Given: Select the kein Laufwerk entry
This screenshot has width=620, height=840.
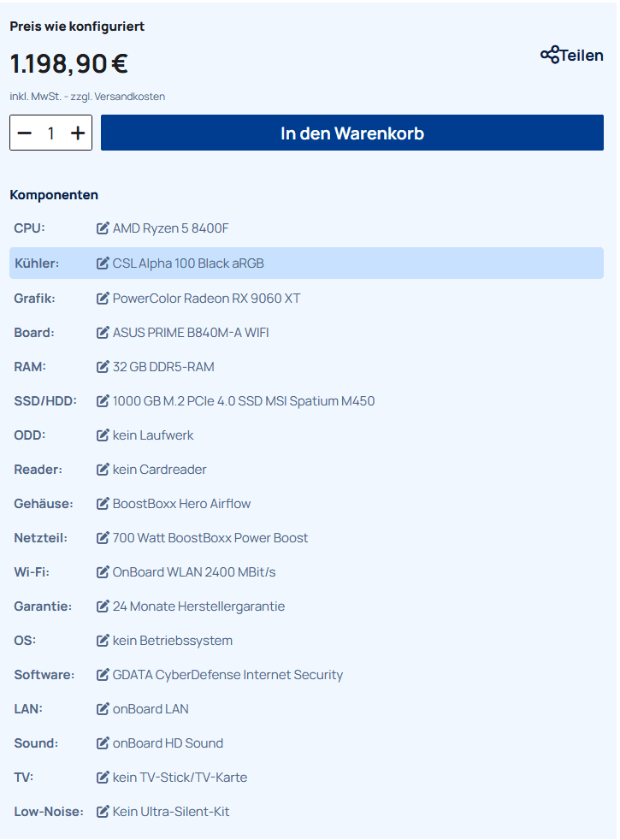Looking at the screenshot, I should pos(153,435).
